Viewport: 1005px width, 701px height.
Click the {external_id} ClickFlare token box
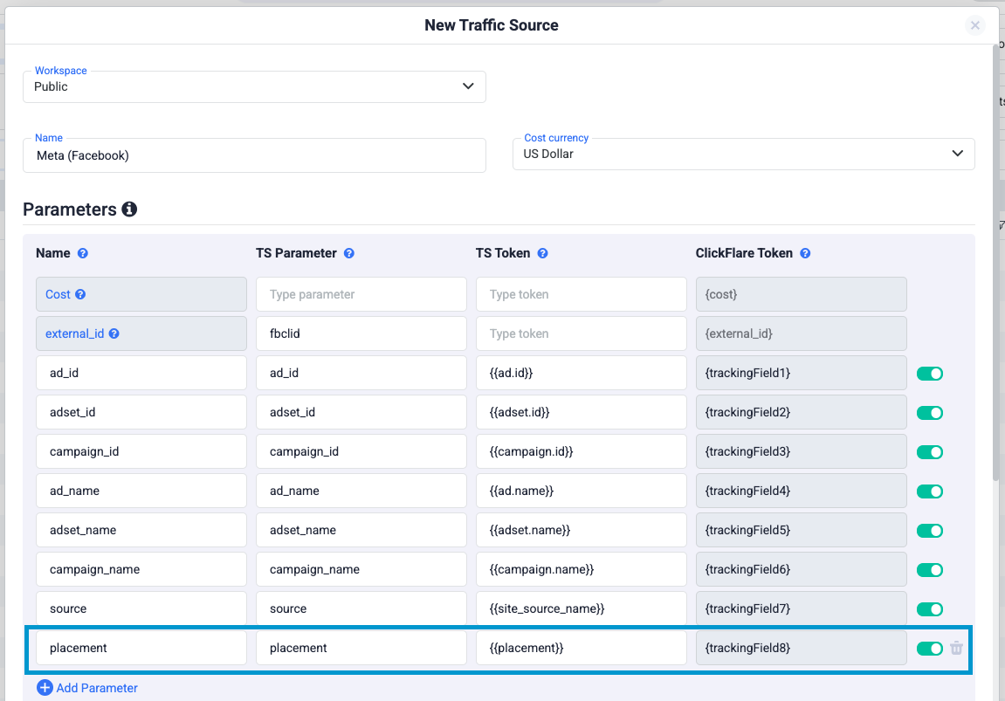tap(802, 333)
